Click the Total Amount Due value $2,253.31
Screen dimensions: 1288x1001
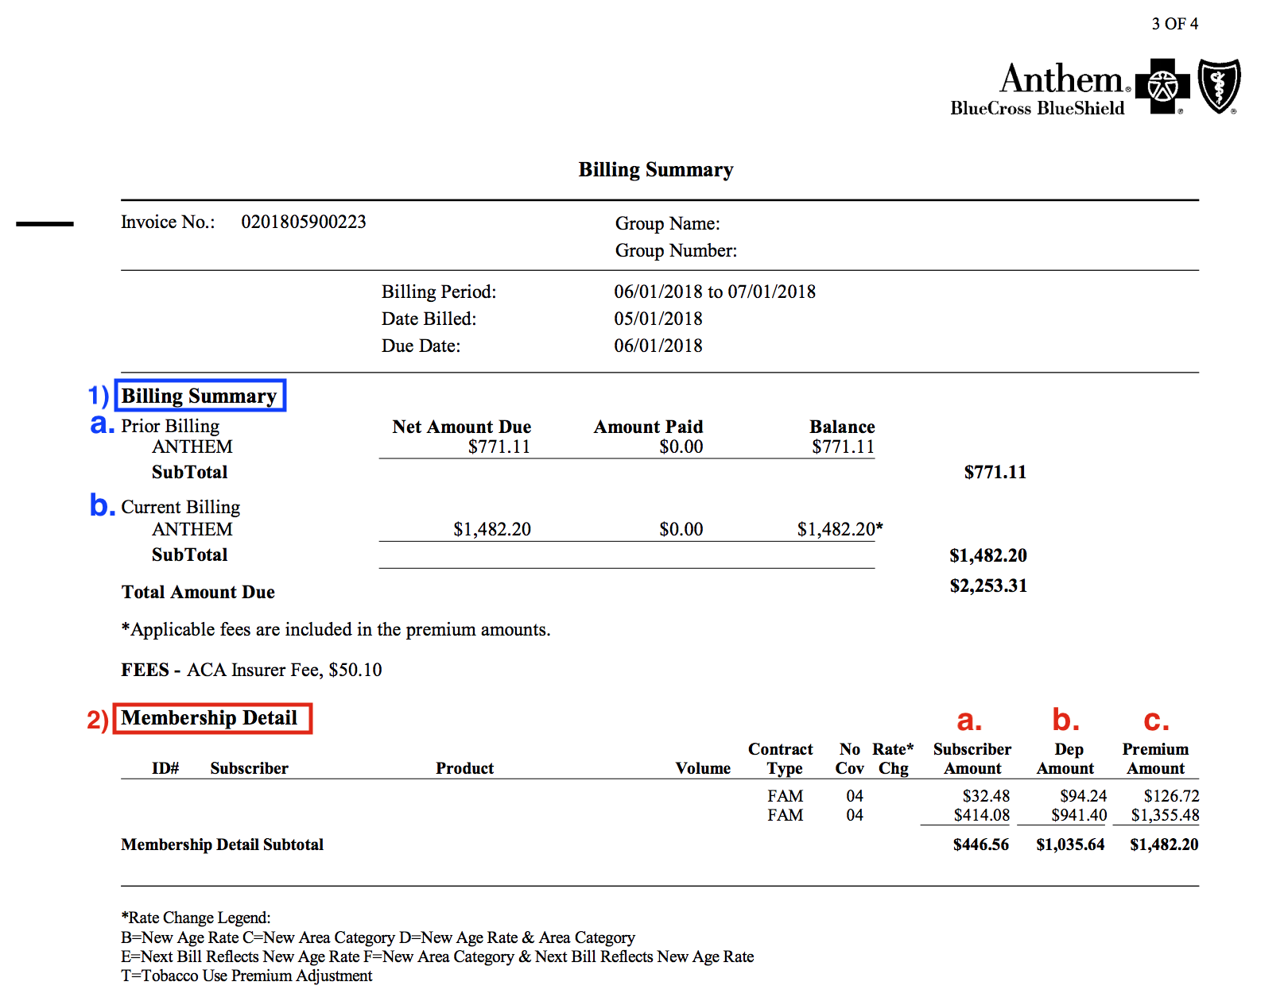click(x=988, y=586)
